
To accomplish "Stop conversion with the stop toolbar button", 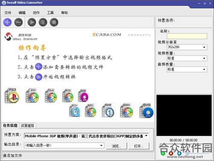I will tap(54, 22).
